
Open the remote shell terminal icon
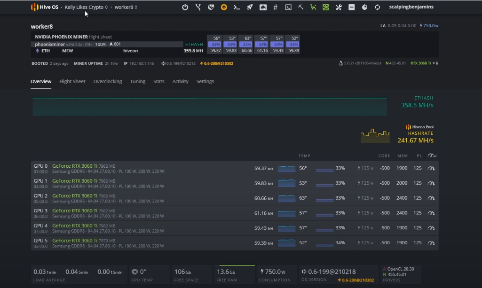[288, 7]
